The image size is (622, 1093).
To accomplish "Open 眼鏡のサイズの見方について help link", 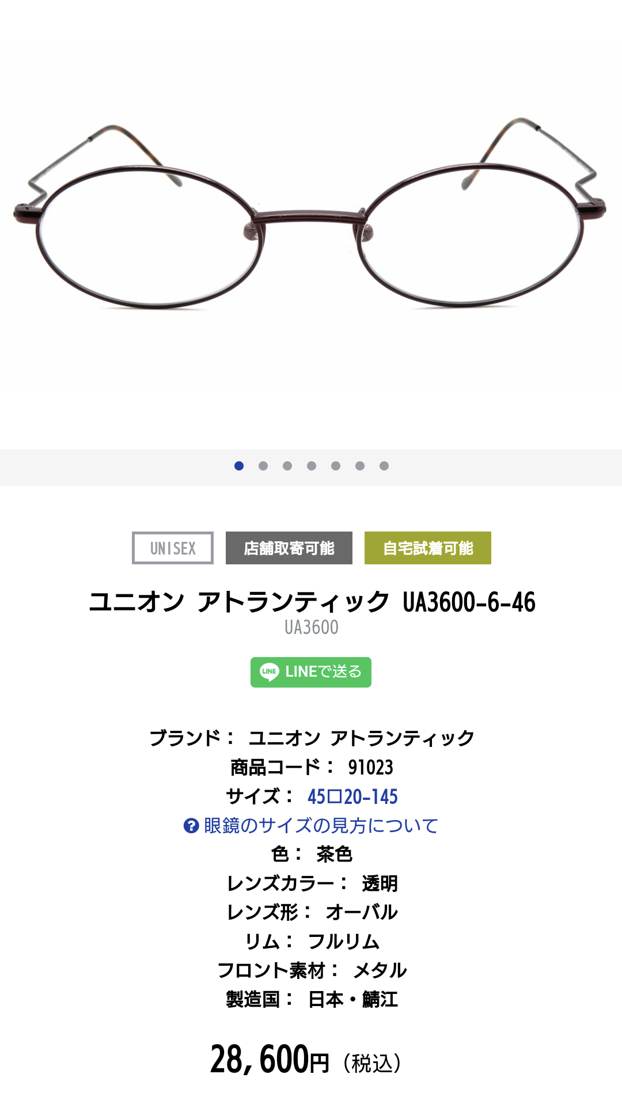I will pyautogui.click(x=321, y=826).
